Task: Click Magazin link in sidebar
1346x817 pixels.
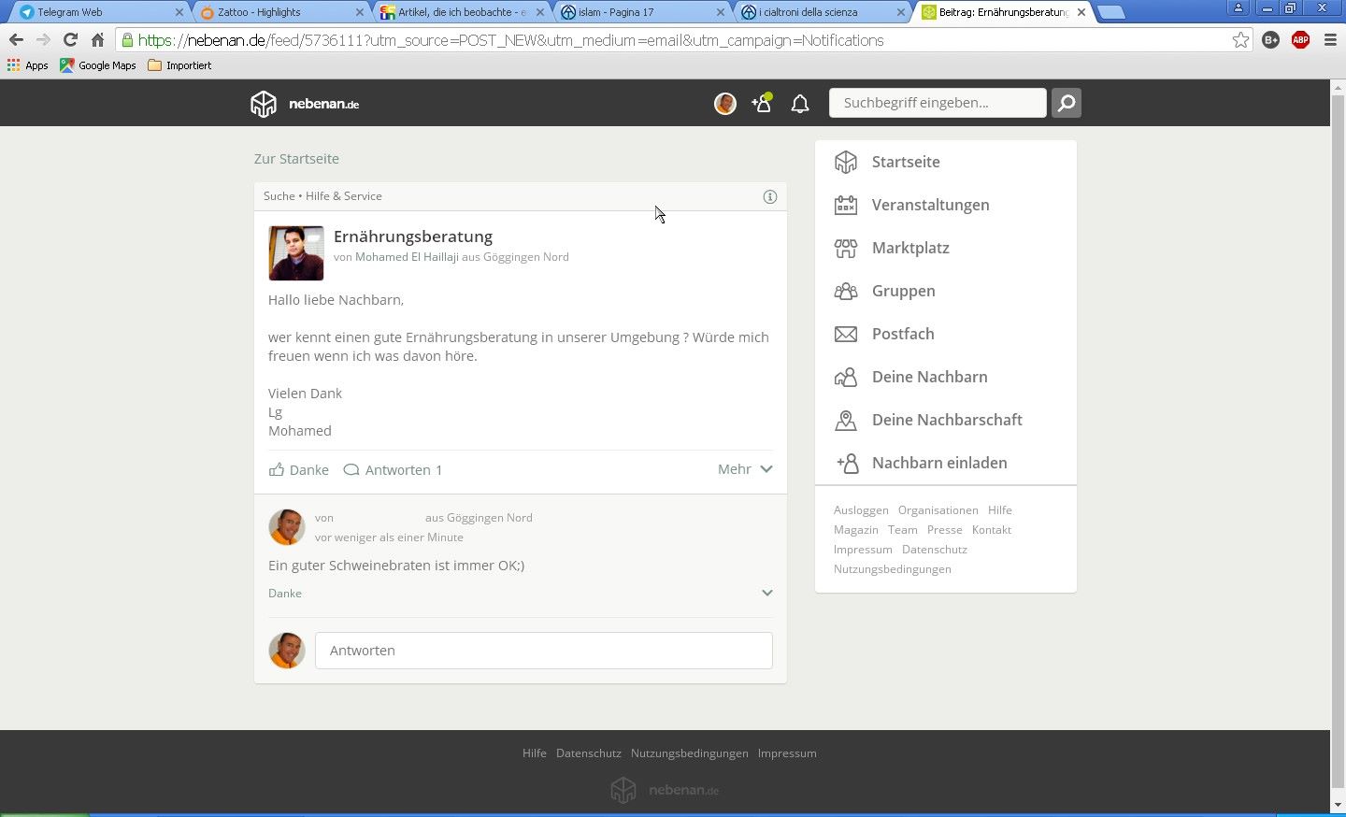Action: [x=856, y=530]
